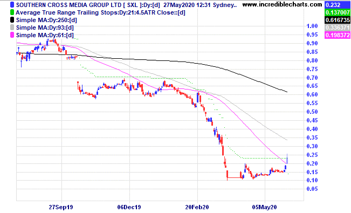Click the 0.75 price axis label

pos(312,69)
